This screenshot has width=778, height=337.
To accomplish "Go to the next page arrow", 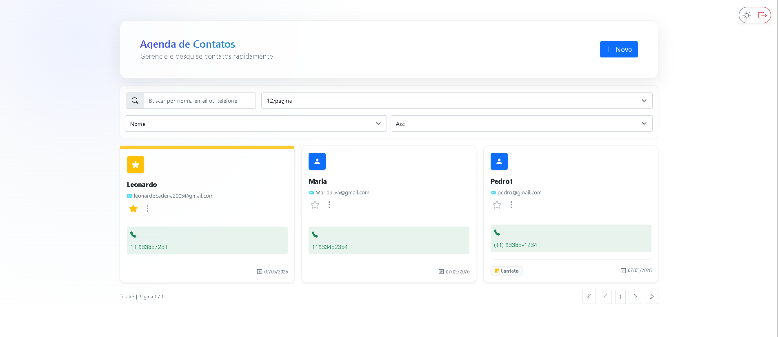I will [x=635, y=297].
